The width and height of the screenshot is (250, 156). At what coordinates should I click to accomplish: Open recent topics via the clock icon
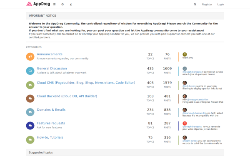click(62, 4)
